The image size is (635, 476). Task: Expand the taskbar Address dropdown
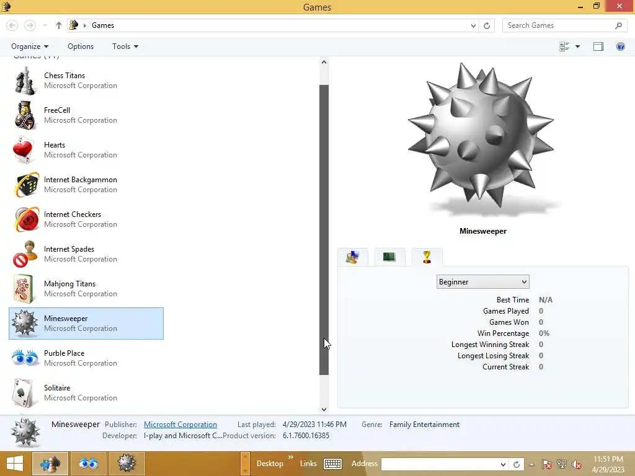click(503, 464)
